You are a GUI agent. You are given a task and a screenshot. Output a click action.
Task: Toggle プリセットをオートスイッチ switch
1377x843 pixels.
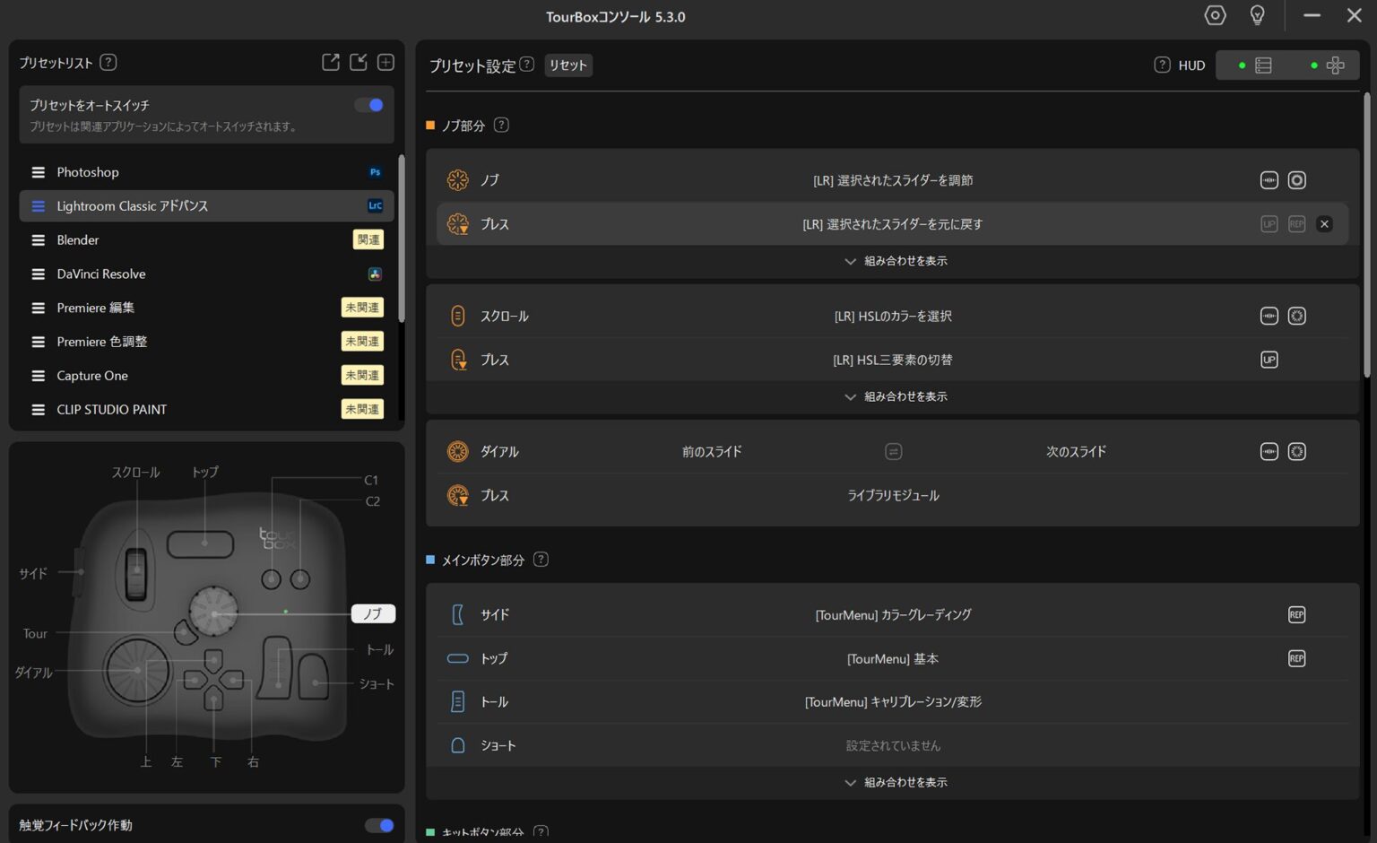tap(369, 105)
